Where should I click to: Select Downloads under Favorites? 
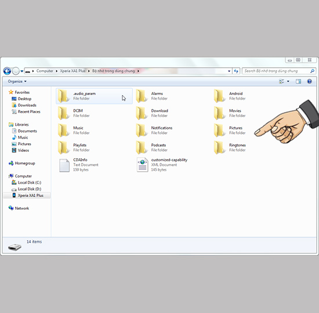click(x=27, y=105)
